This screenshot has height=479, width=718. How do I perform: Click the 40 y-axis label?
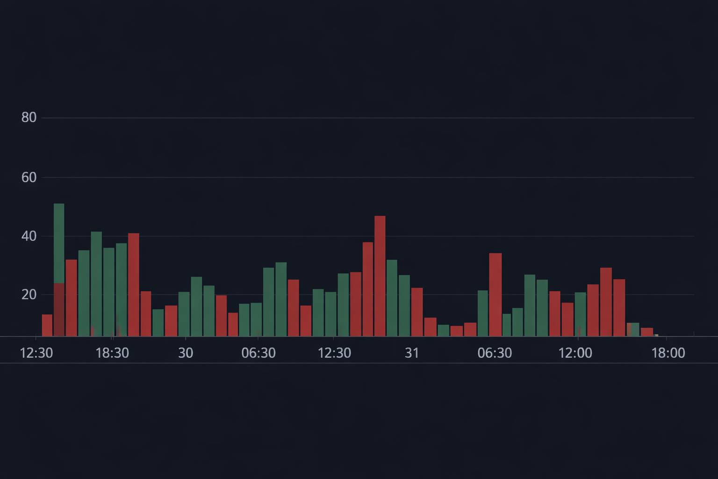(x=29, y=236)
